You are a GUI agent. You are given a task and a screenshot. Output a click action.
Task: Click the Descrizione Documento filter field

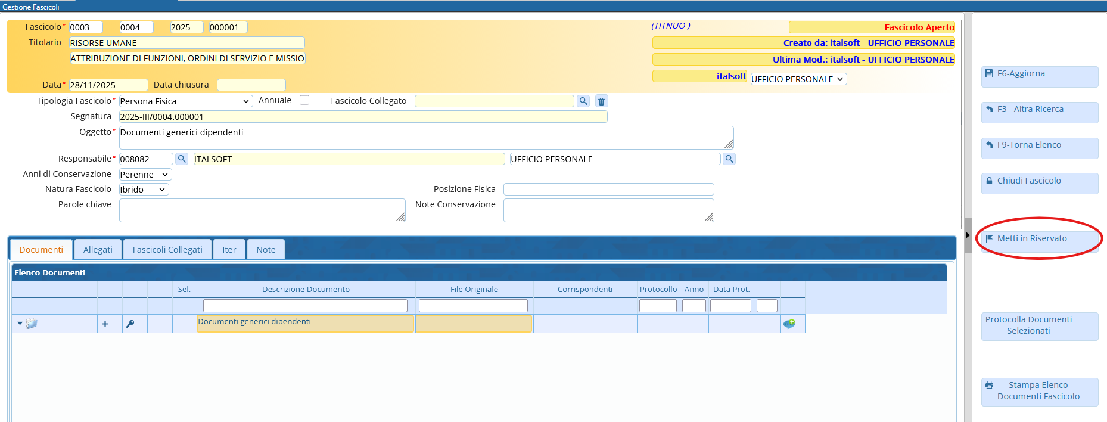click(x=305, y=306)
